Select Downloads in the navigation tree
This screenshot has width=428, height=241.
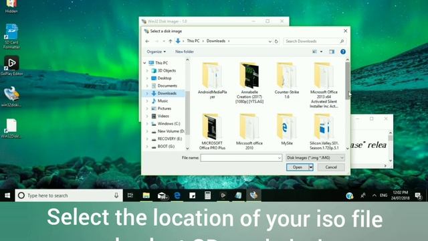click(167, 94)
